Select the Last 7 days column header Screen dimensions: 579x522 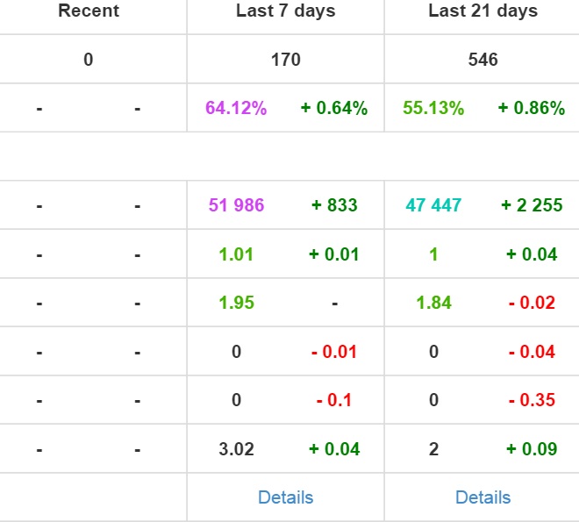pyautogui.click(x=285, y=11)
